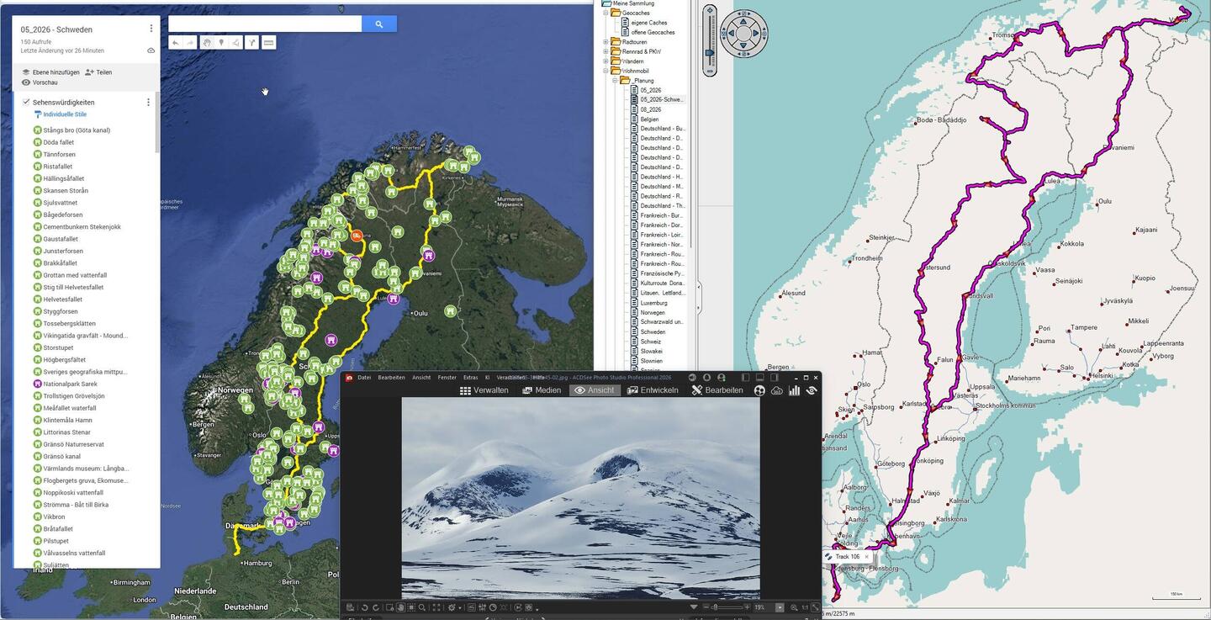Click the add directions route tool
The width and height of the screenshot is (1211, 620).
click(x=252, y=42)
